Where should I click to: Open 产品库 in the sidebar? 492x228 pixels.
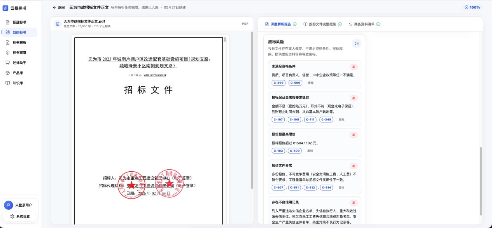click(19, 73)
